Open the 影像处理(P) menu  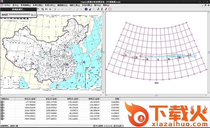pos(38,5)
